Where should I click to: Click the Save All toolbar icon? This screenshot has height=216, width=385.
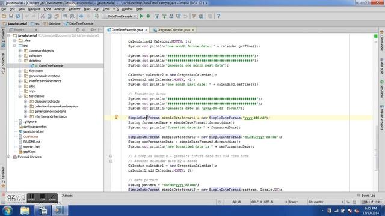tap(11, 16)
